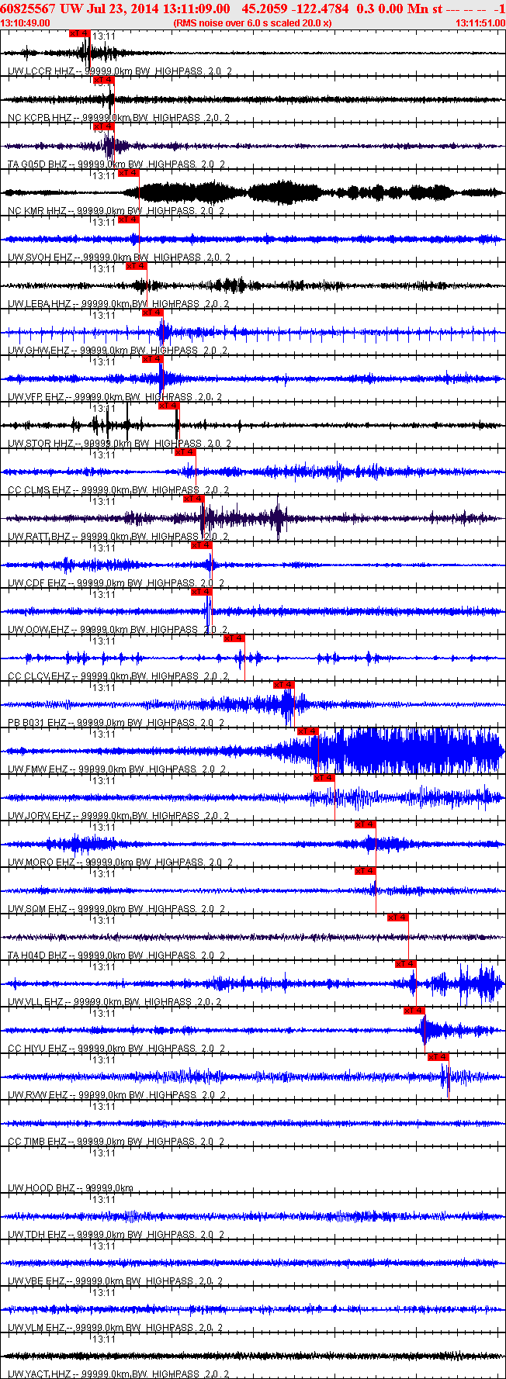Select the UW.CDF EHZ trace label

(116, 583)
